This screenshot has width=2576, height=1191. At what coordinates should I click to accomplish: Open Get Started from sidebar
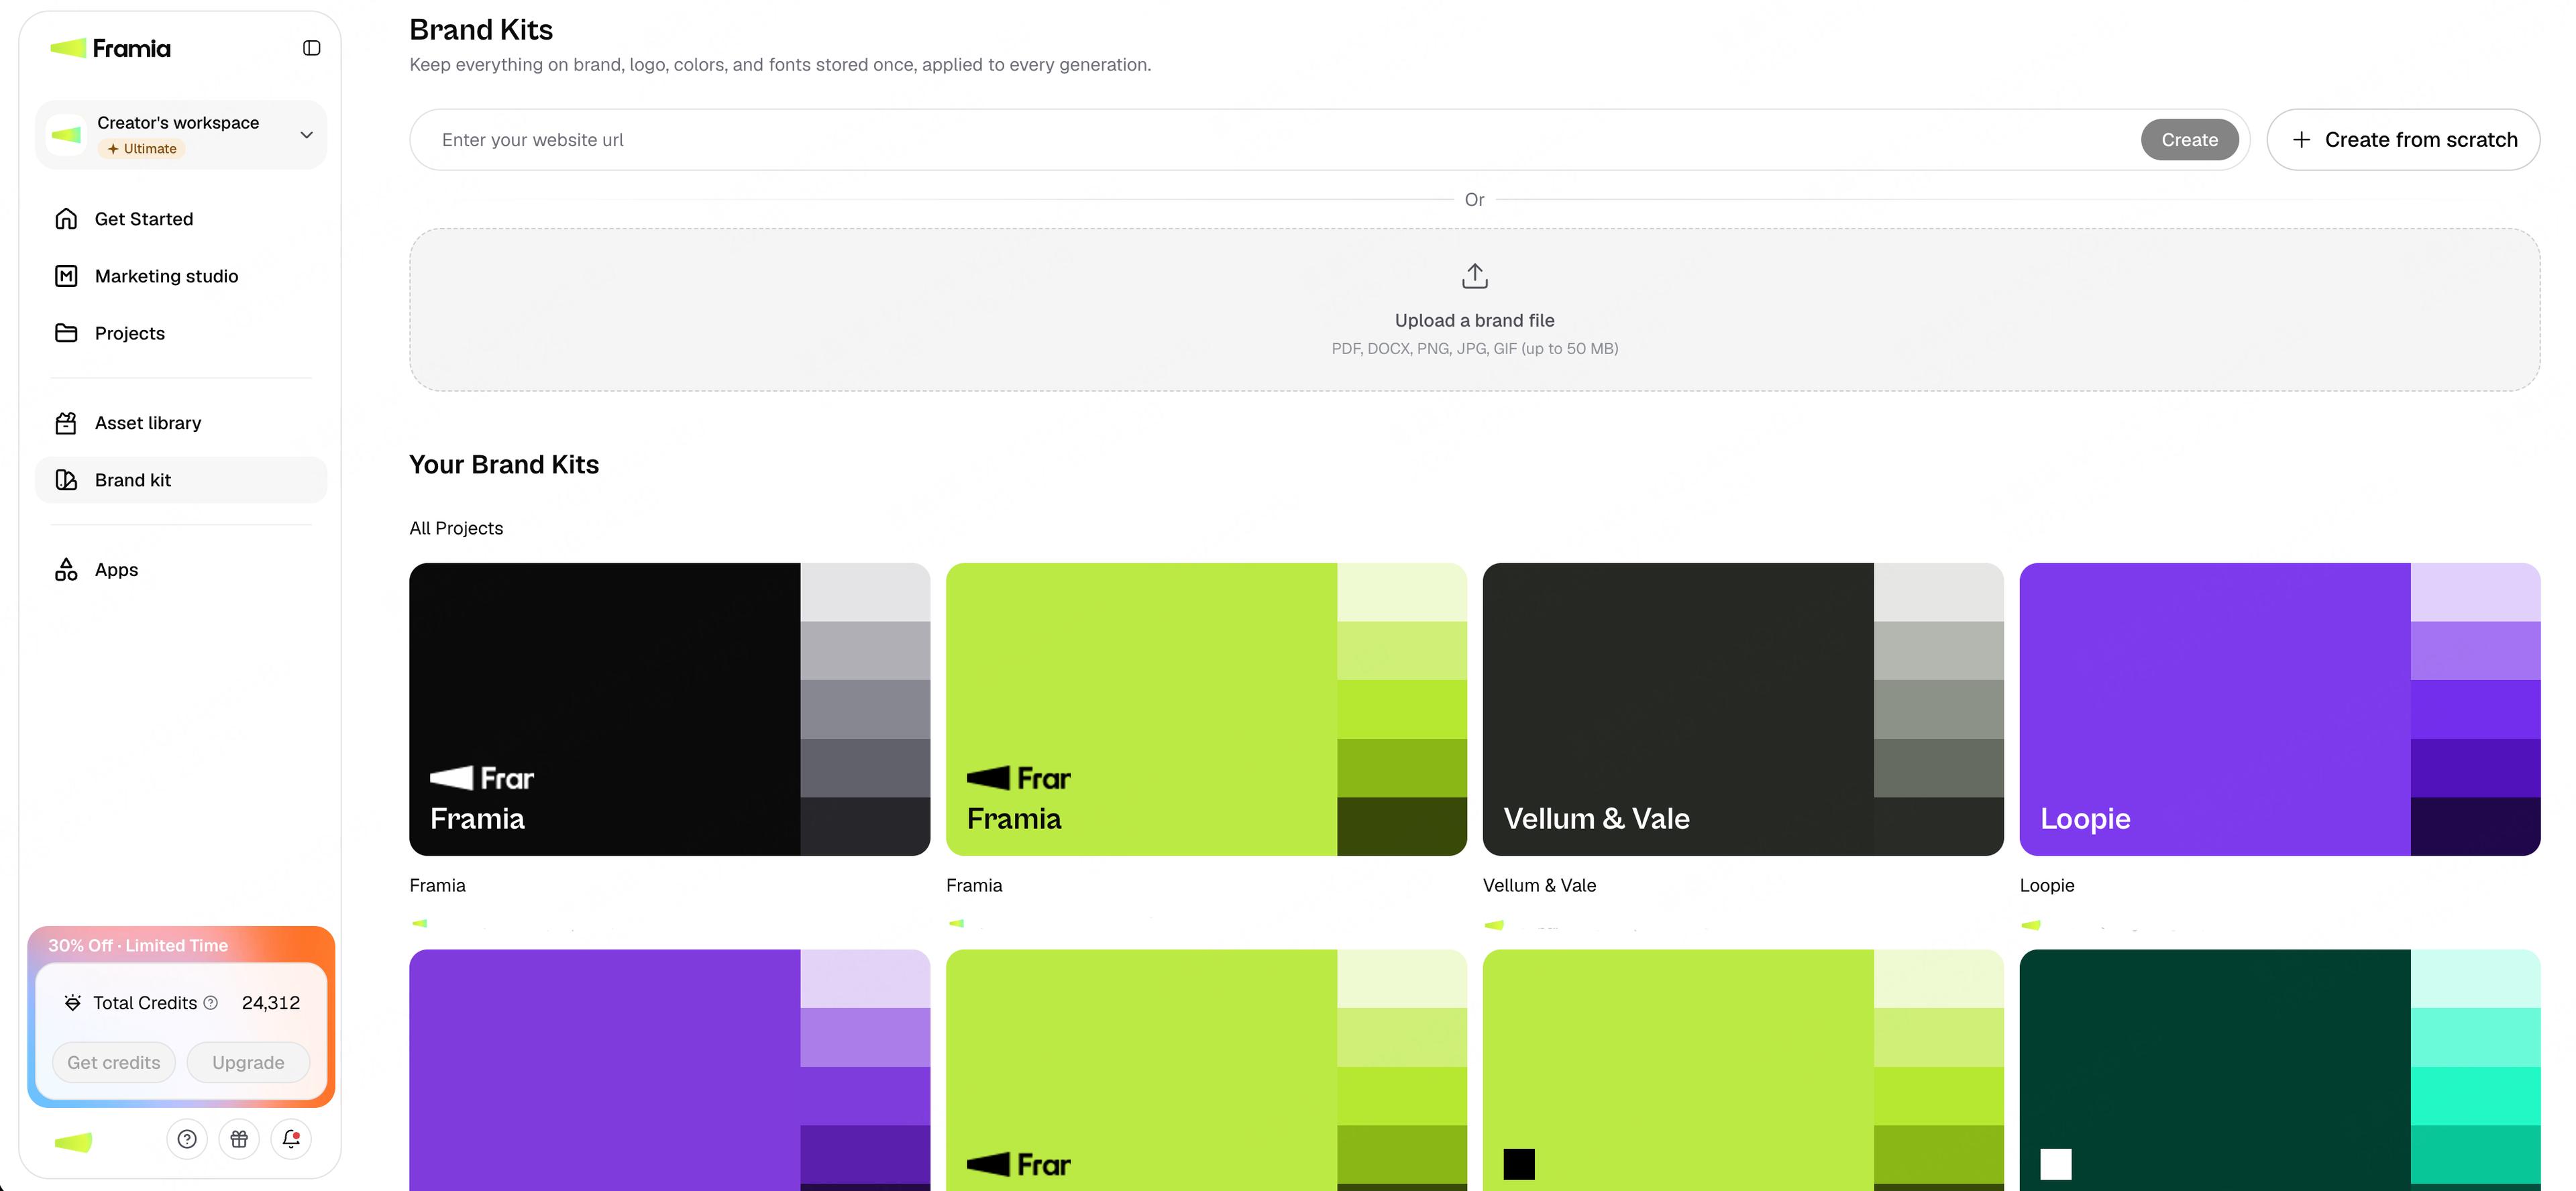[181, 219]
